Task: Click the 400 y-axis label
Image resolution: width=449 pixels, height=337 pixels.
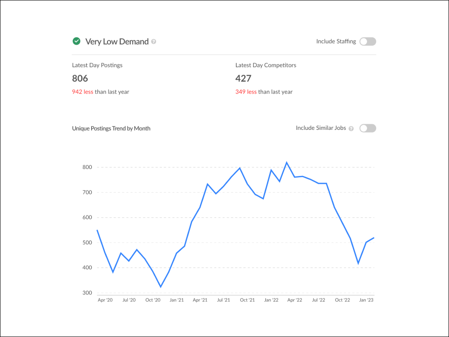Action: 87,268
